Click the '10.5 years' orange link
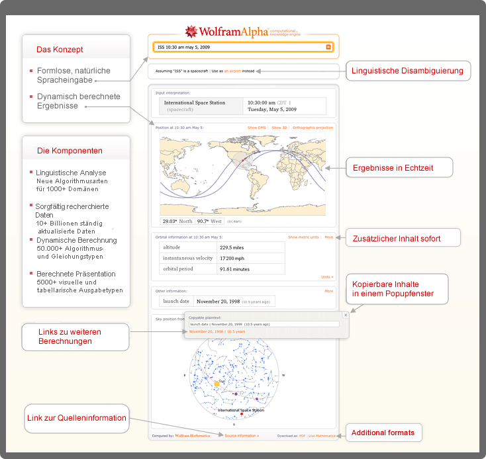The height and width of the screenshot is (459, 486). click(x=236, y=331)
